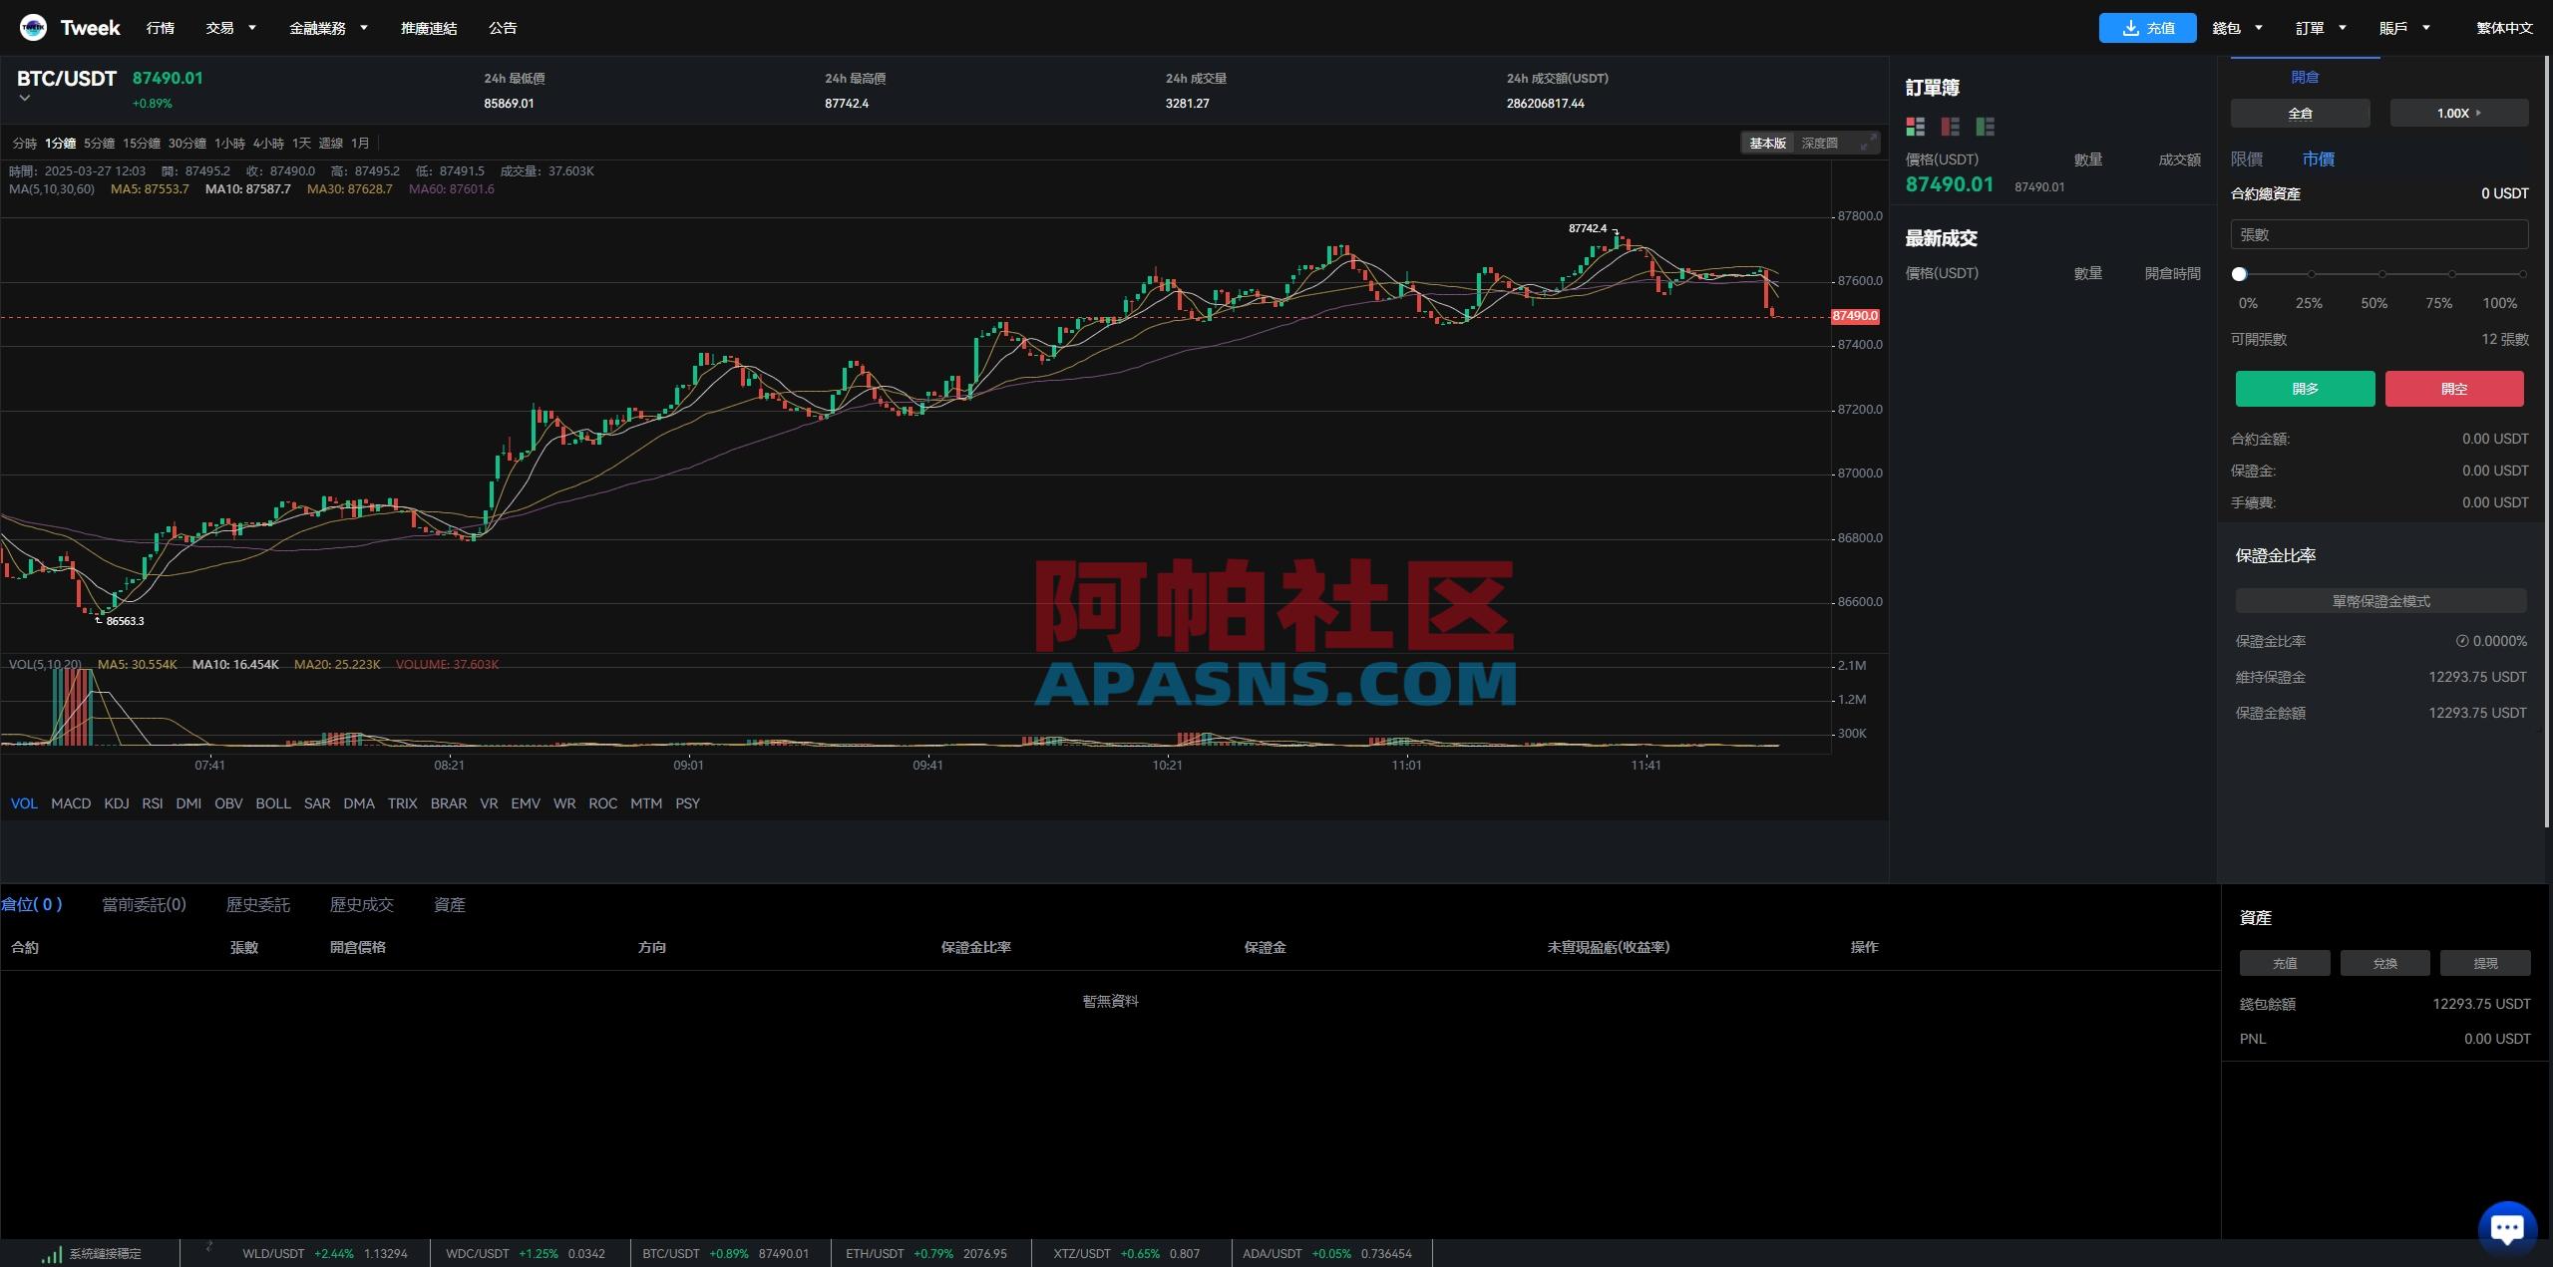Switch to 限價 limit order mode
This screenshot has height=1267, width=2553.
pos(2248,158)
